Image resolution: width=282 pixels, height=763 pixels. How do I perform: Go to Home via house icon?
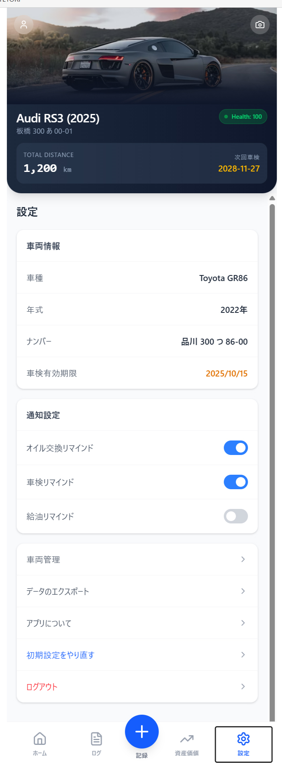[x=40, y=738]
